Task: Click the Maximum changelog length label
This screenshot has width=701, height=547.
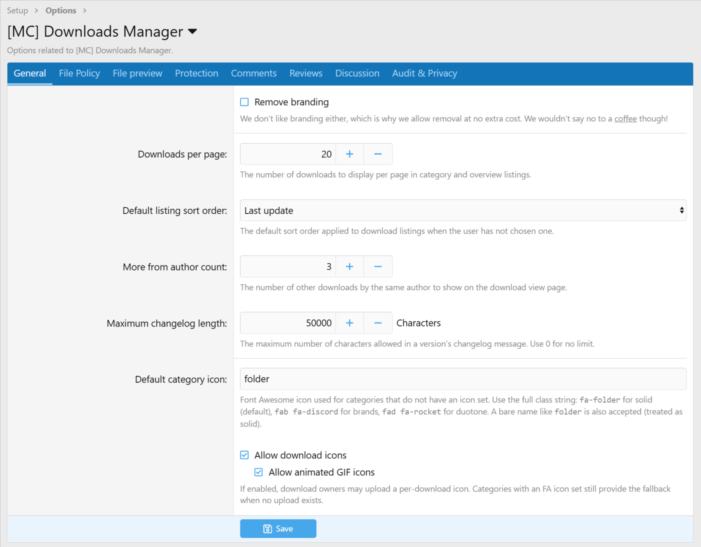Action: point(167,324)
